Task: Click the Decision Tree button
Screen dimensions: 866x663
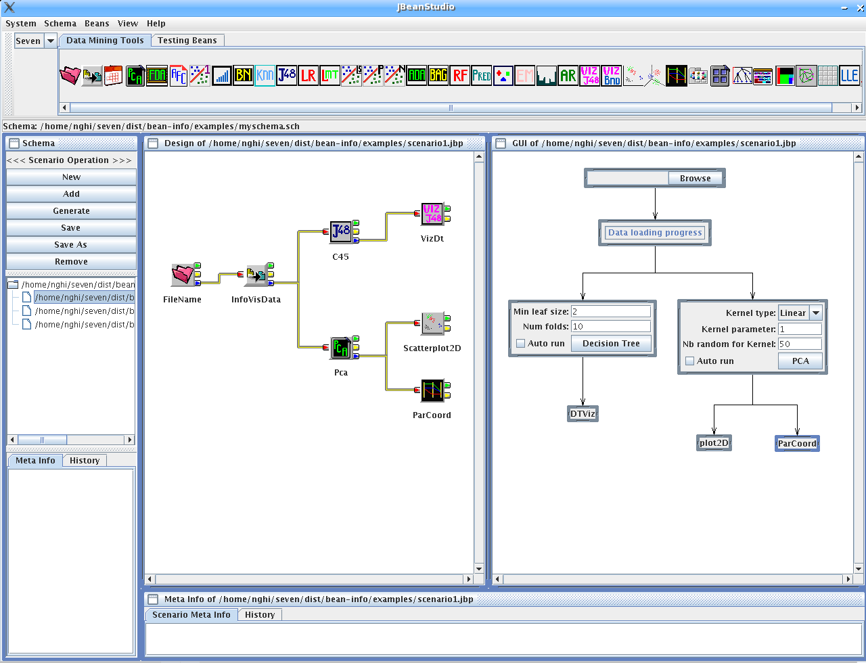Action: 611,344
